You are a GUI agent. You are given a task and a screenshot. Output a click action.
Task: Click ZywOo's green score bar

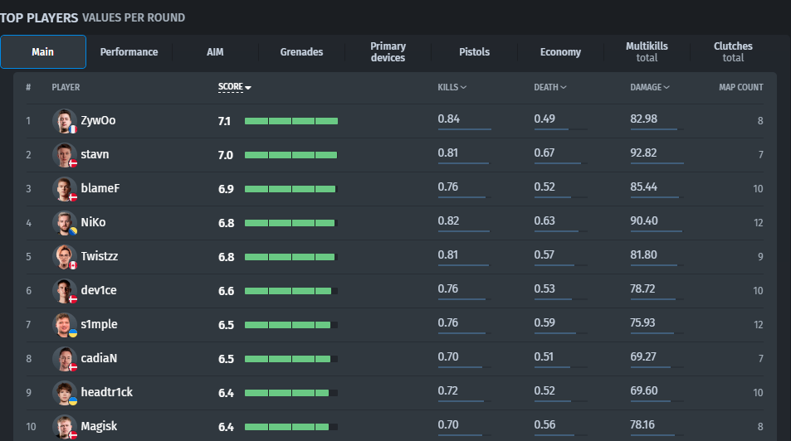point(291,121)
